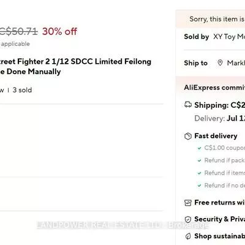Open the XY Toy seller store link
This screenshot has height=245, width=245.
[x=229, y=37]
